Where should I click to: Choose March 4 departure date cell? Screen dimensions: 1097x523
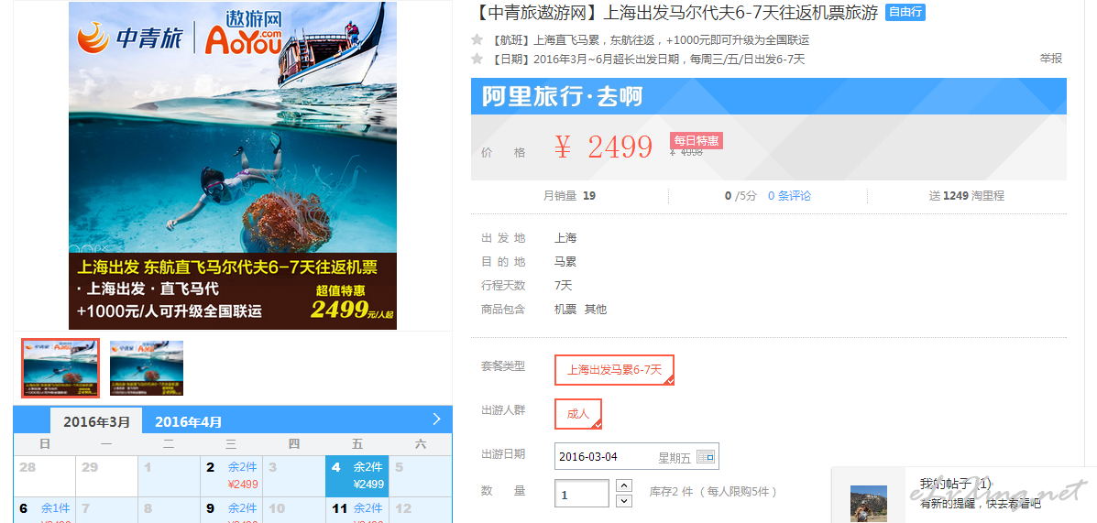click(x=357, y=475)
